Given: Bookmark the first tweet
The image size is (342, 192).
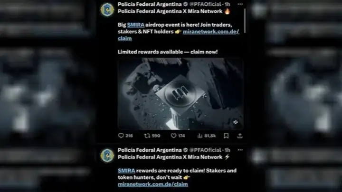Looking at the screenshot, I should coord(226,136).
